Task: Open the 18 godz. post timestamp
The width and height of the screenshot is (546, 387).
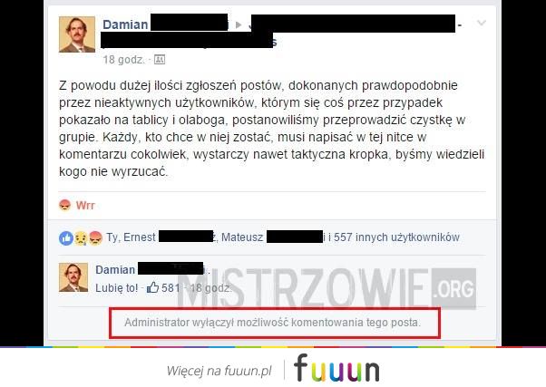Action: tap(123, 60)
